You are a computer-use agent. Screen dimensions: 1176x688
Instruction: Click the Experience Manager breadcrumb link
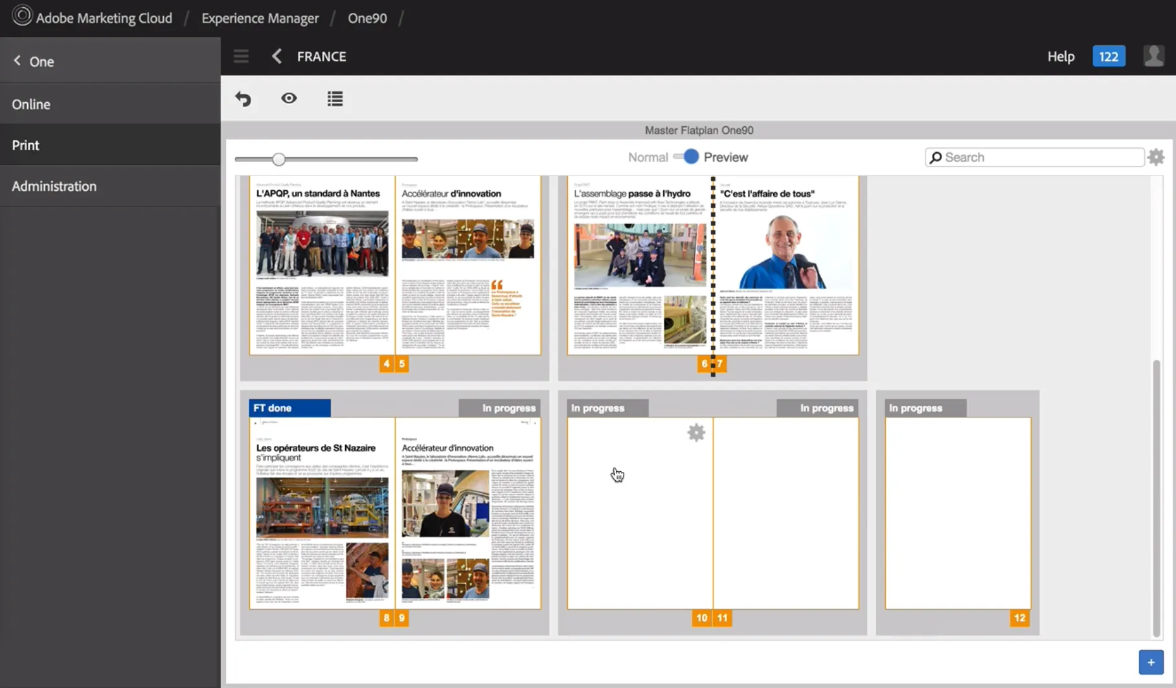pyautogui.click(x=260, y=18)
